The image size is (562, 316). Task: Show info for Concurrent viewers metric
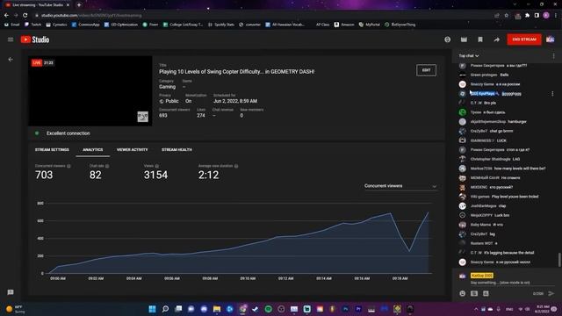tap(68, 166)
